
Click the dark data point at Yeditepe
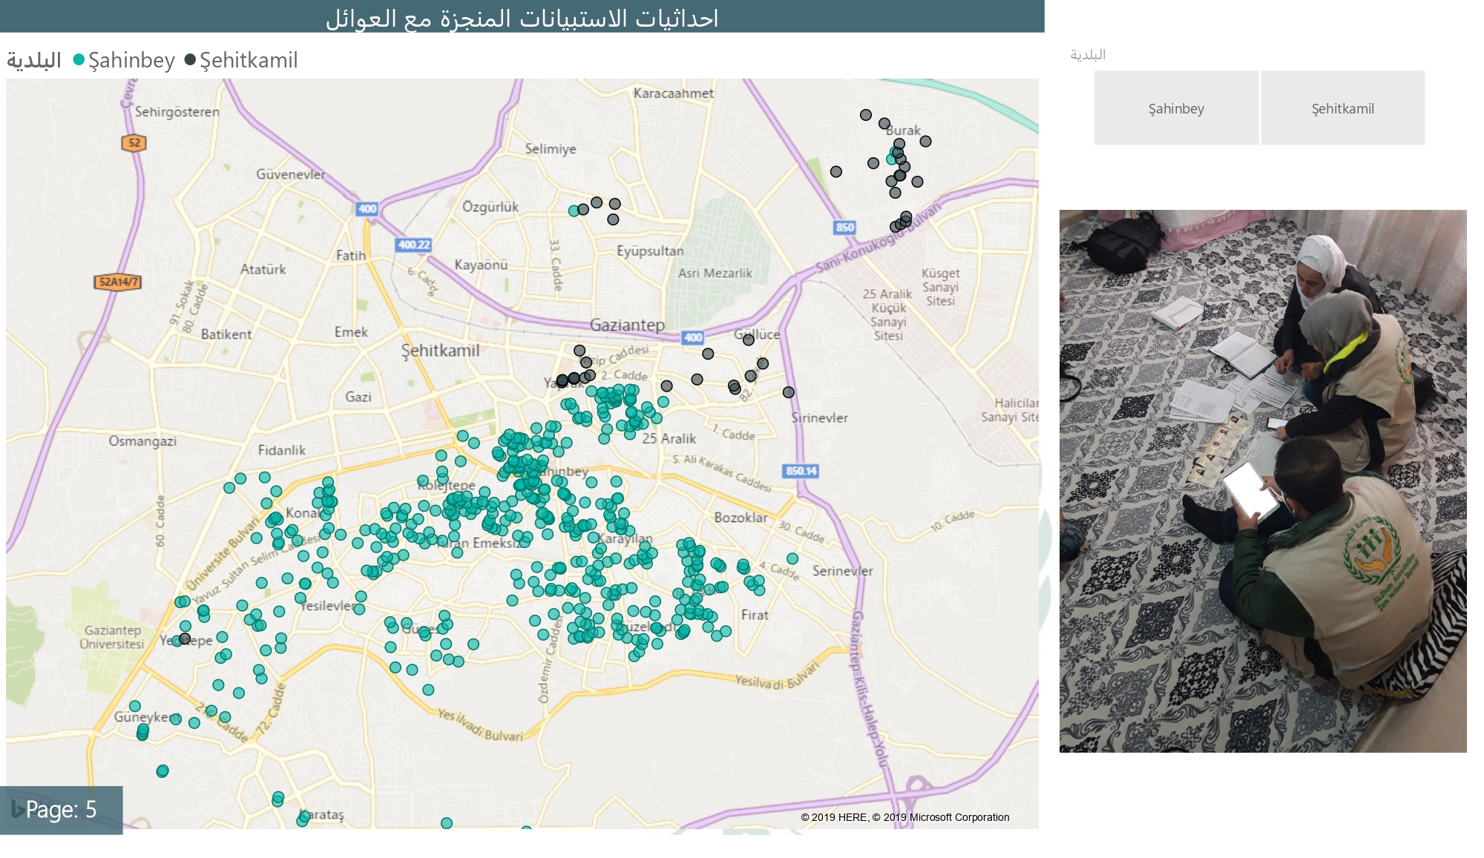[x=185, y=638]
